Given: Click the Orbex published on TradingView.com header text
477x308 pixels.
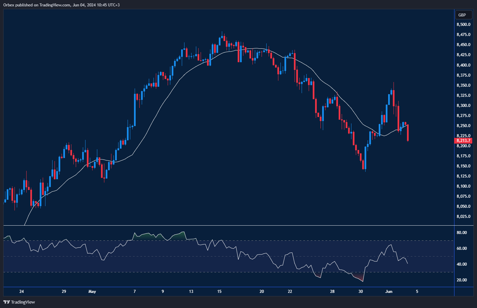Looking at the screenshot, I should click(x=62, y=5).
